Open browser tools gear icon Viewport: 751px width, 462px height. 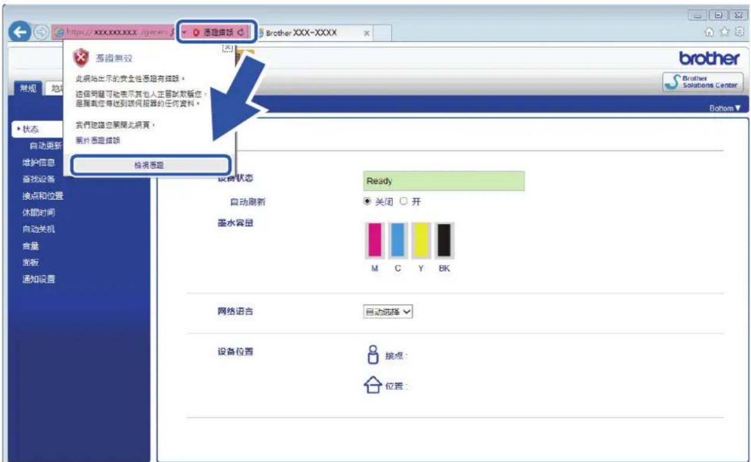tap(738, 33)
